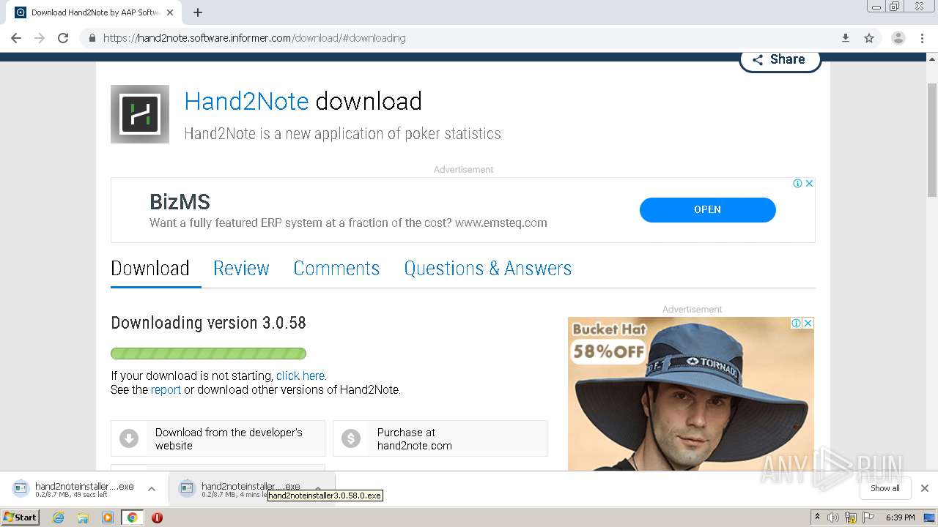Open Windows Explorer folder from taskbar
This screenshot has height=527, width=938.
coord(83,517)
